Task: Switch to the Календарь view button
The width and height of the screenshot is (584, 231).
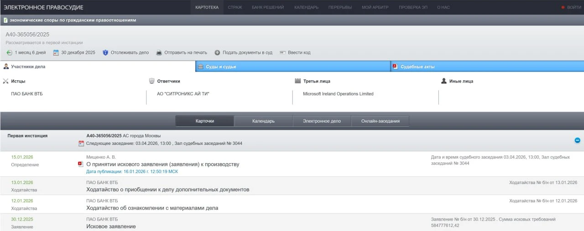Action: point(263,121)
